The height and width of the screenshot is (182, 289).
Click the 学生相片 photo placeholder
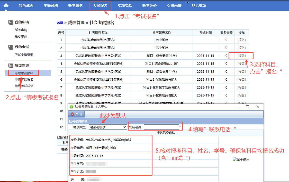[x=241, y=160]
